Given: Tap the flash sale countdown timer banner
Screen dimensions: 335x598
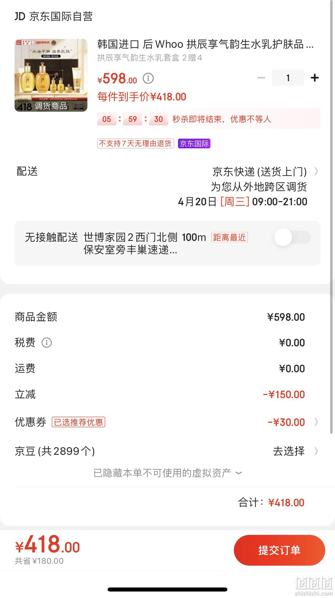Looking at the screenshot, I should click(x=208, y=119).
